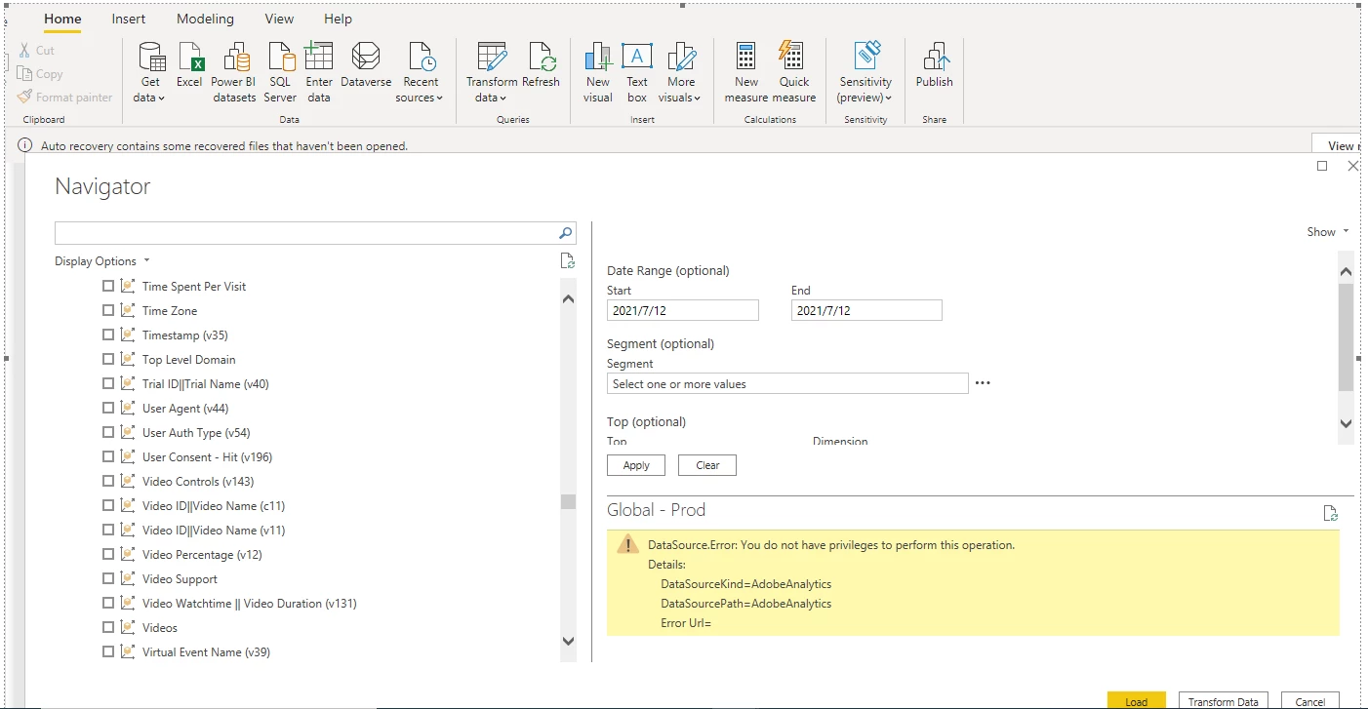The height and width of the screenshot is (709, 1368).
Task: Switch to the Modeling tab
Action: point(205,19)
